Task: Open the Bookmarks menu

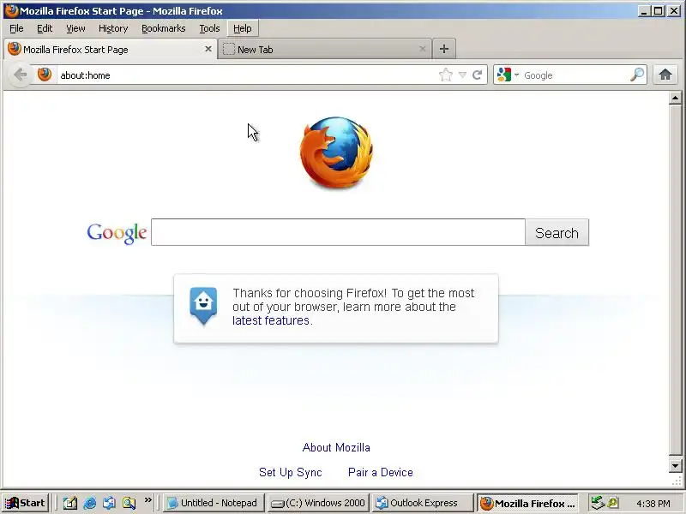Action: pos(164,28)
